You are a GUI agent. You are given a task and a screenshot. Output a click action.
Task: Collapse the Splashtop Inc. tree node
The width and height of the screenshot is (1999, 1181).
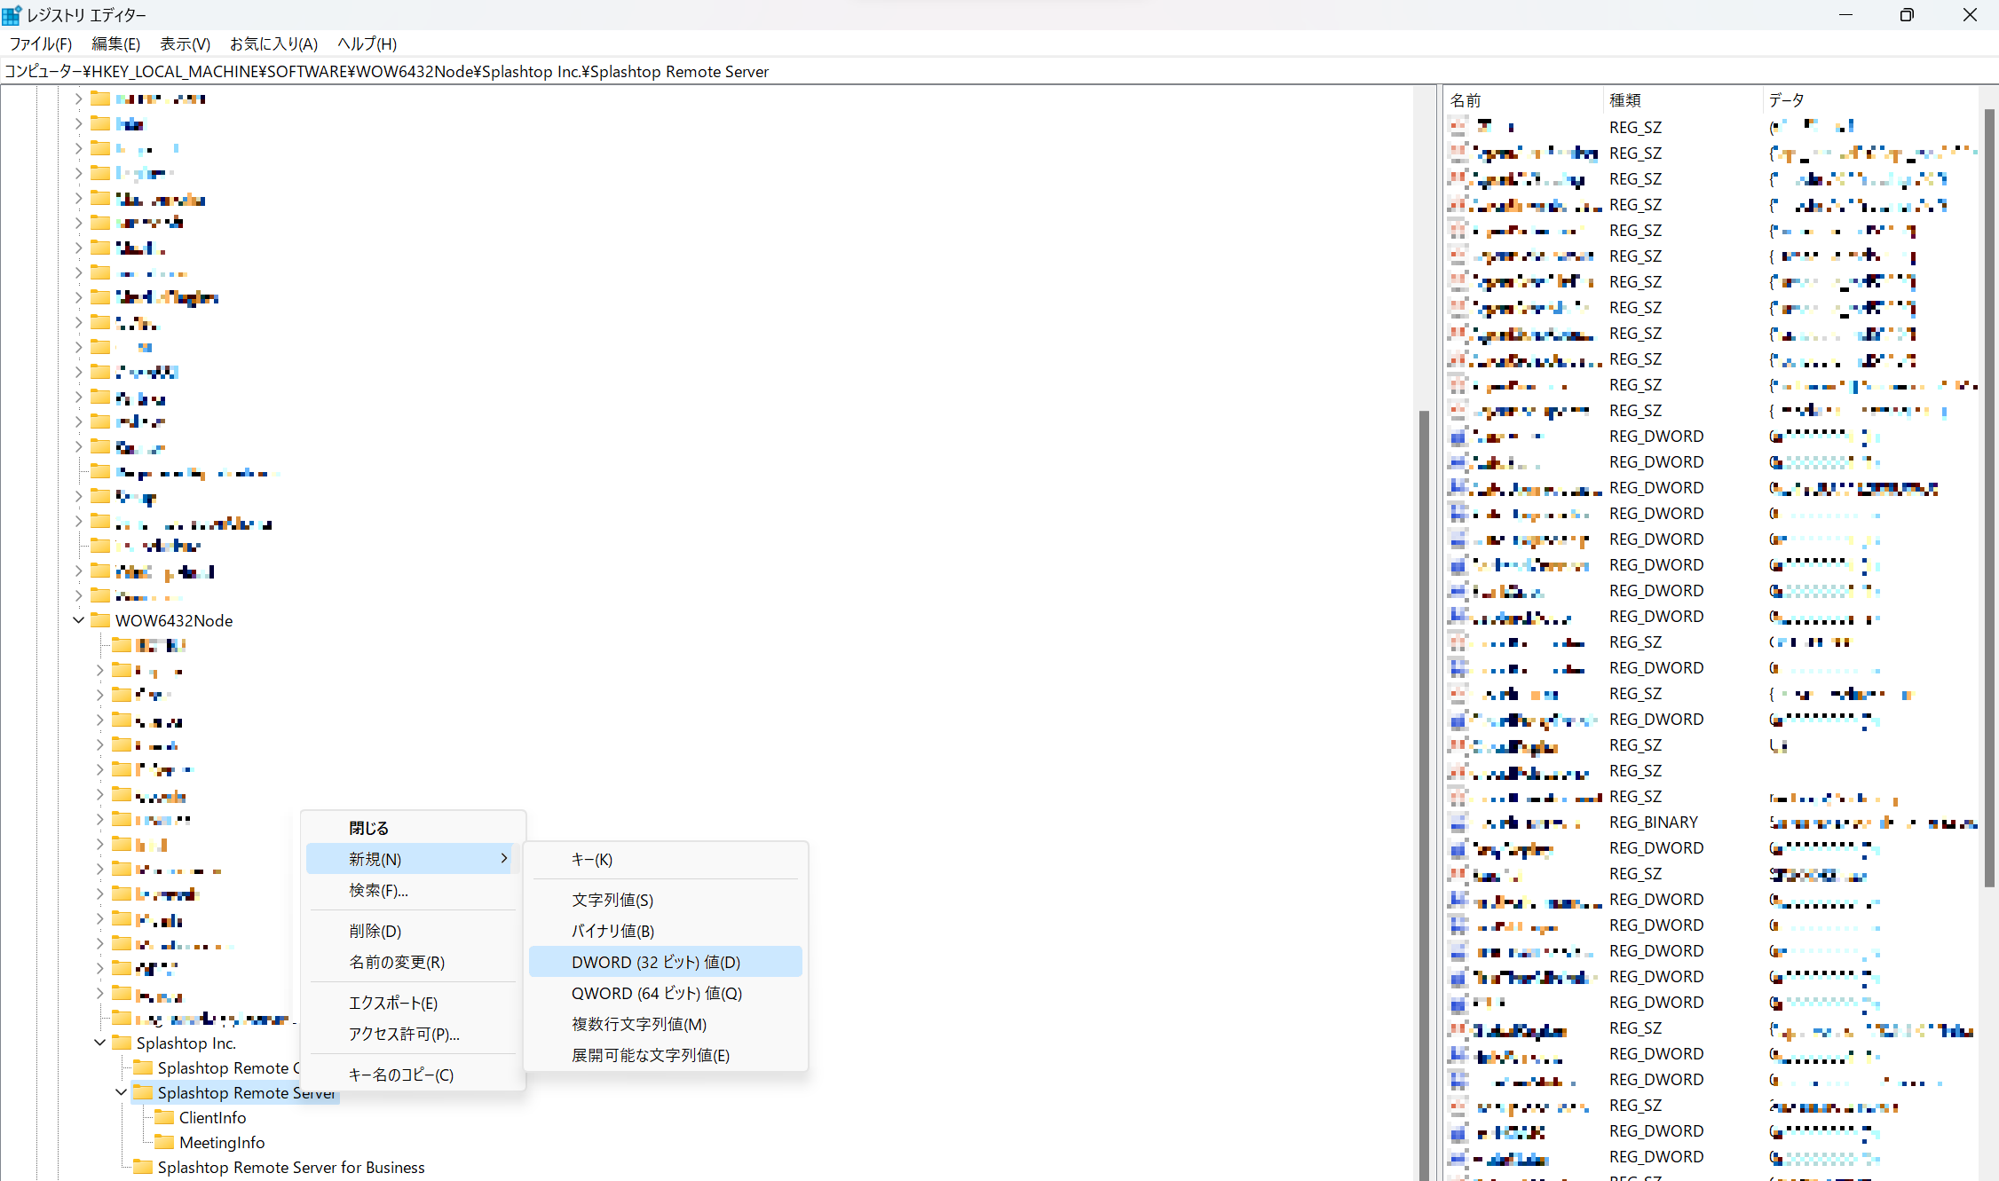coord(99,1043)
